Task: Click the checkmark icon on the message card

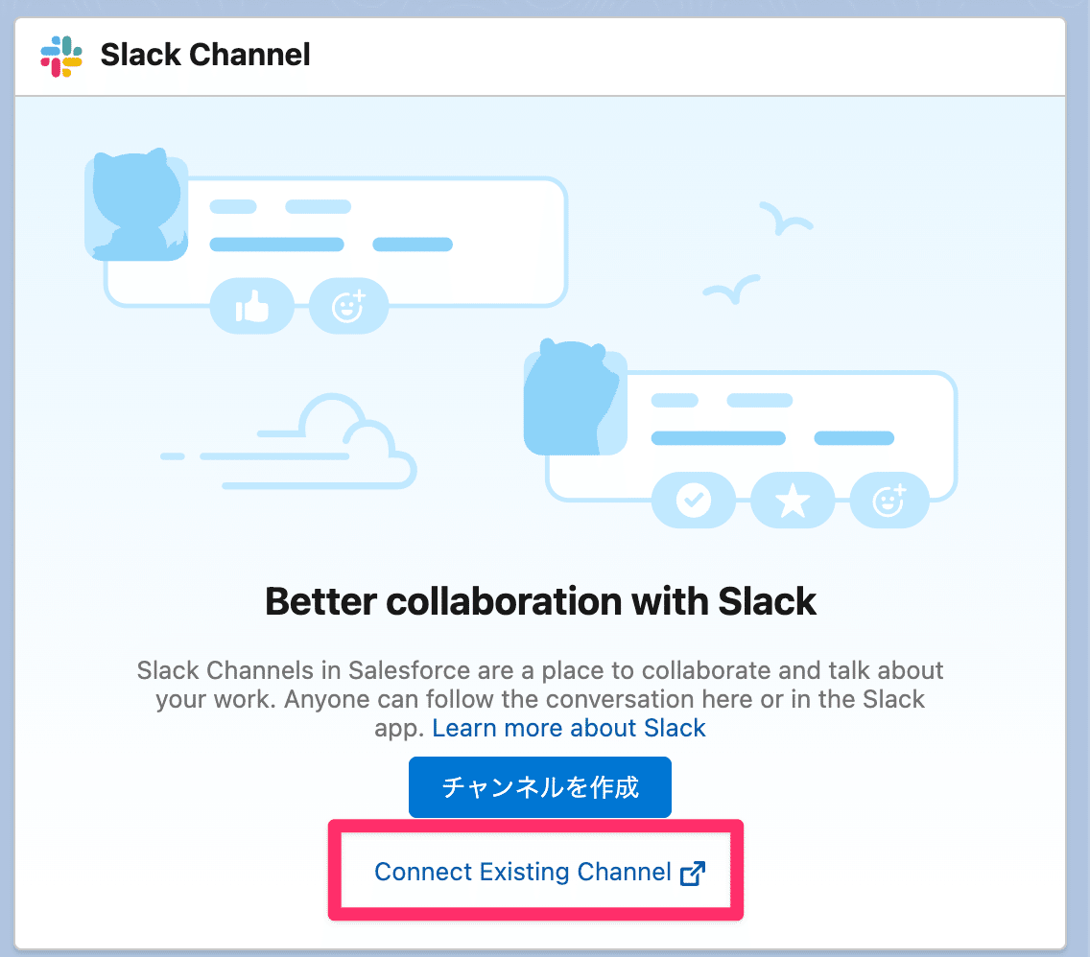Action: 694,500
